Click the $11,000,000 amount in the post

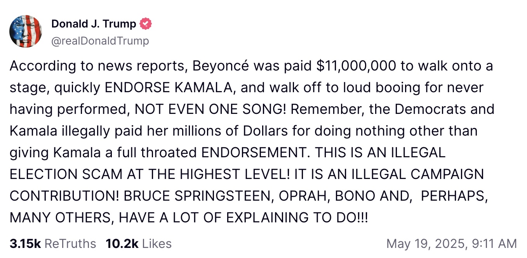pos(356,66)
